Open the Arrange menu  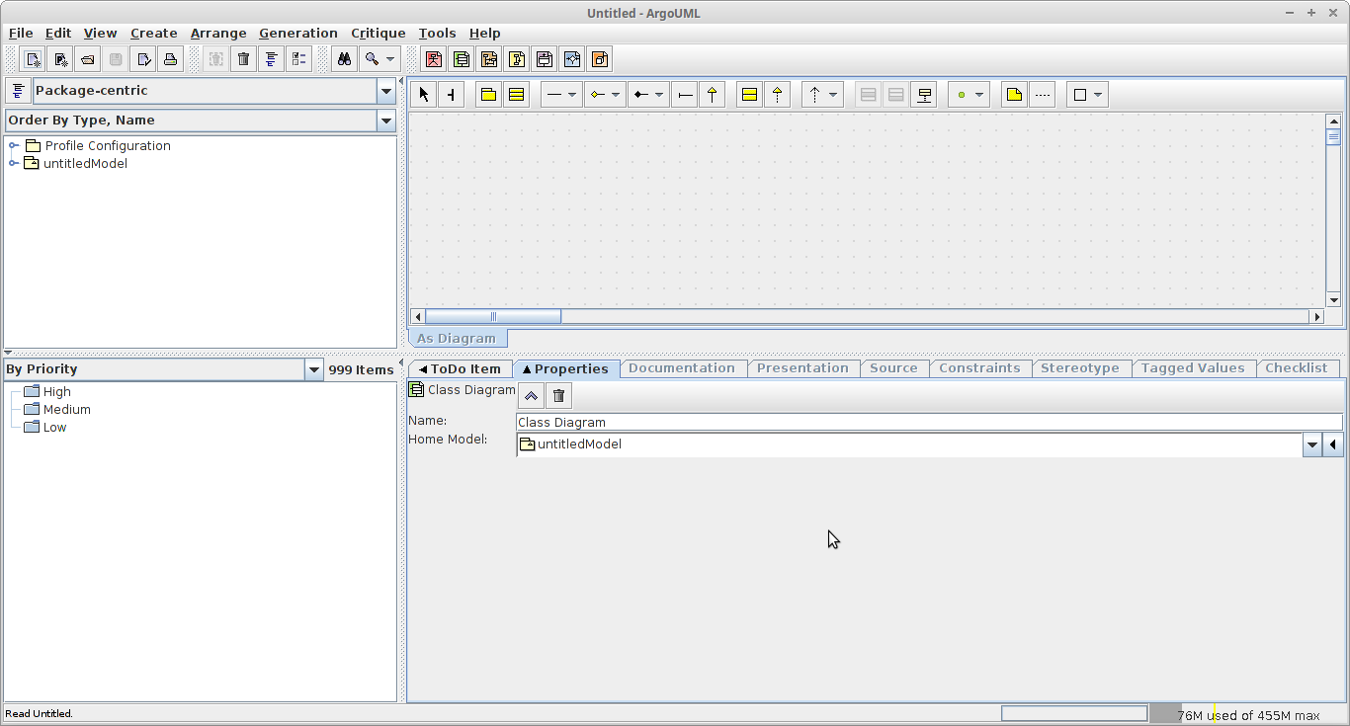pos(218,33)
